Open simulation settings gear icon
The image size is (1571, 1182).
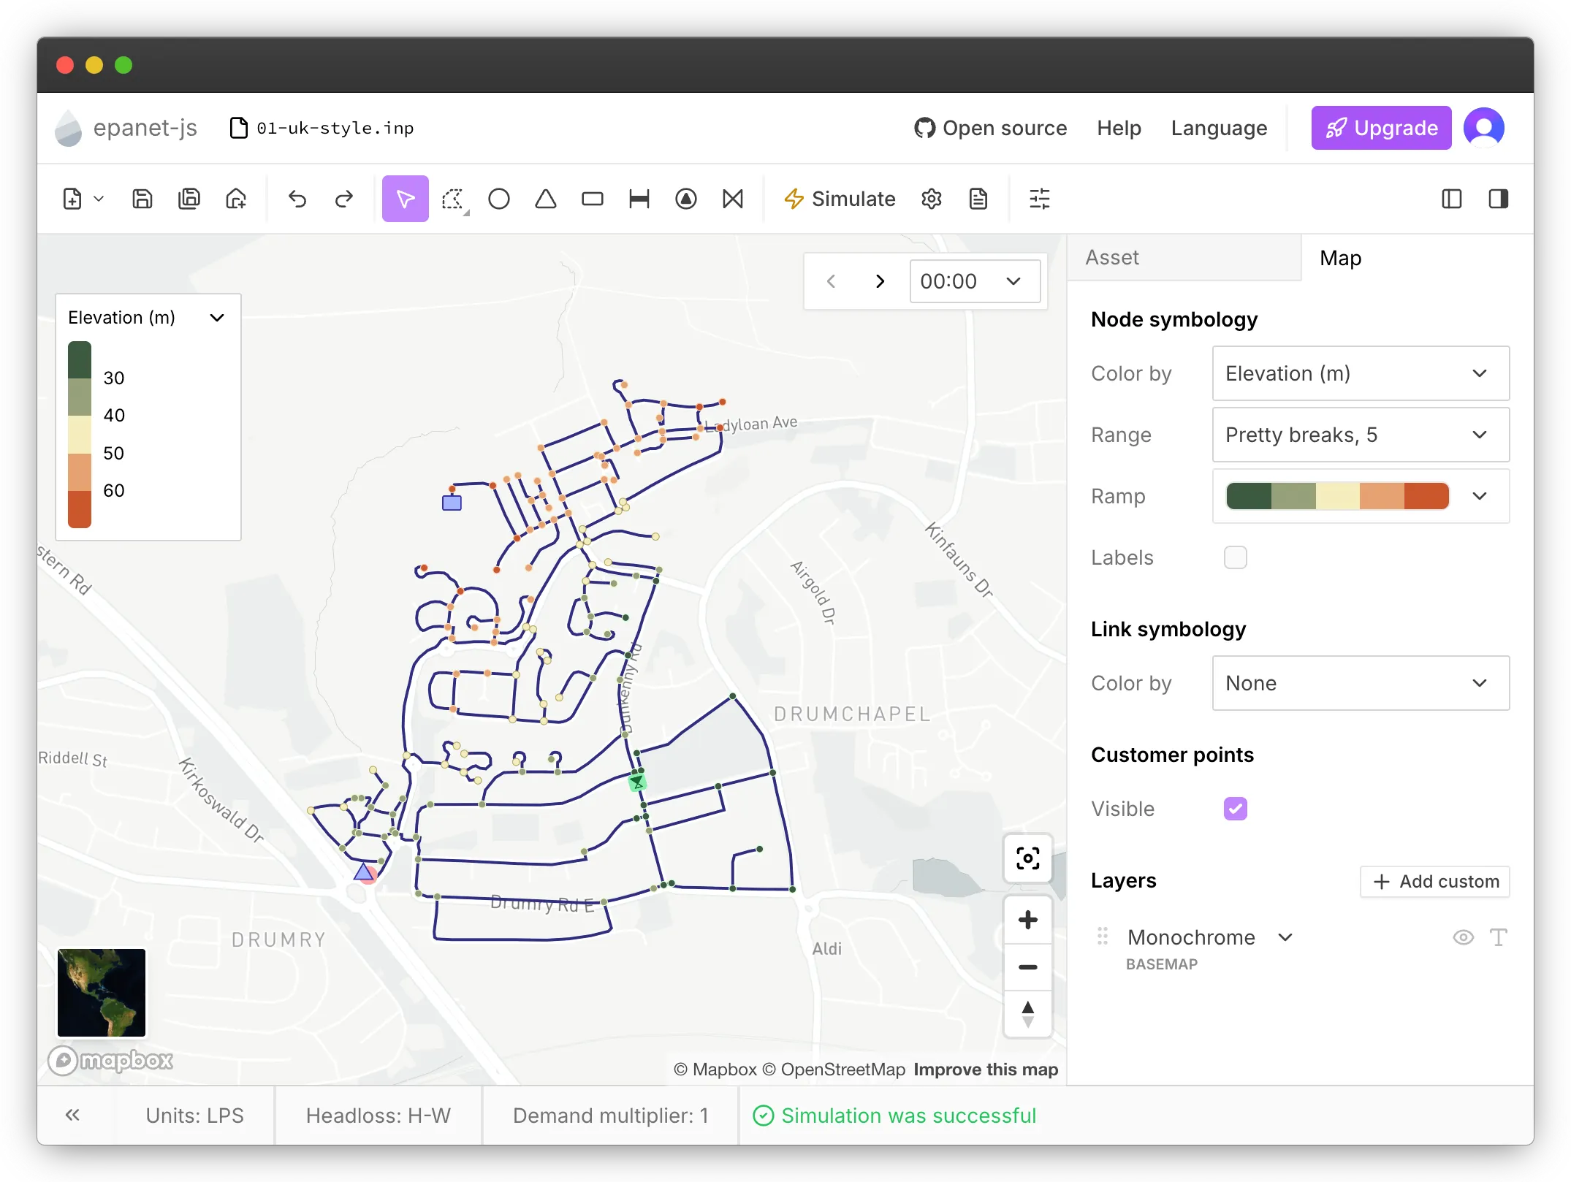931,199
